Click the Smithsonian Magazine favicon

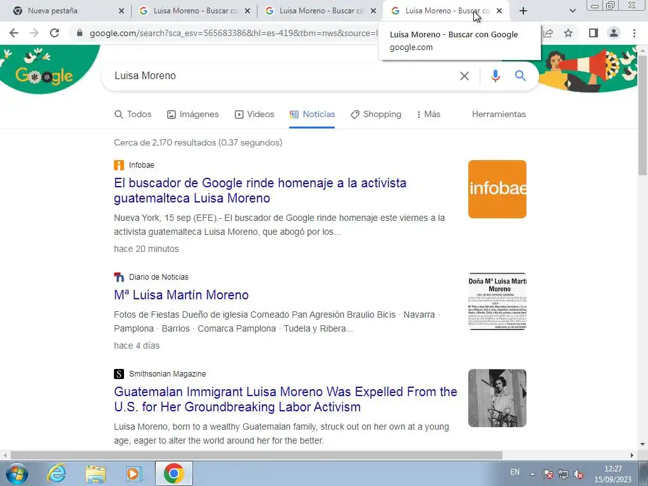coord(118,374)
